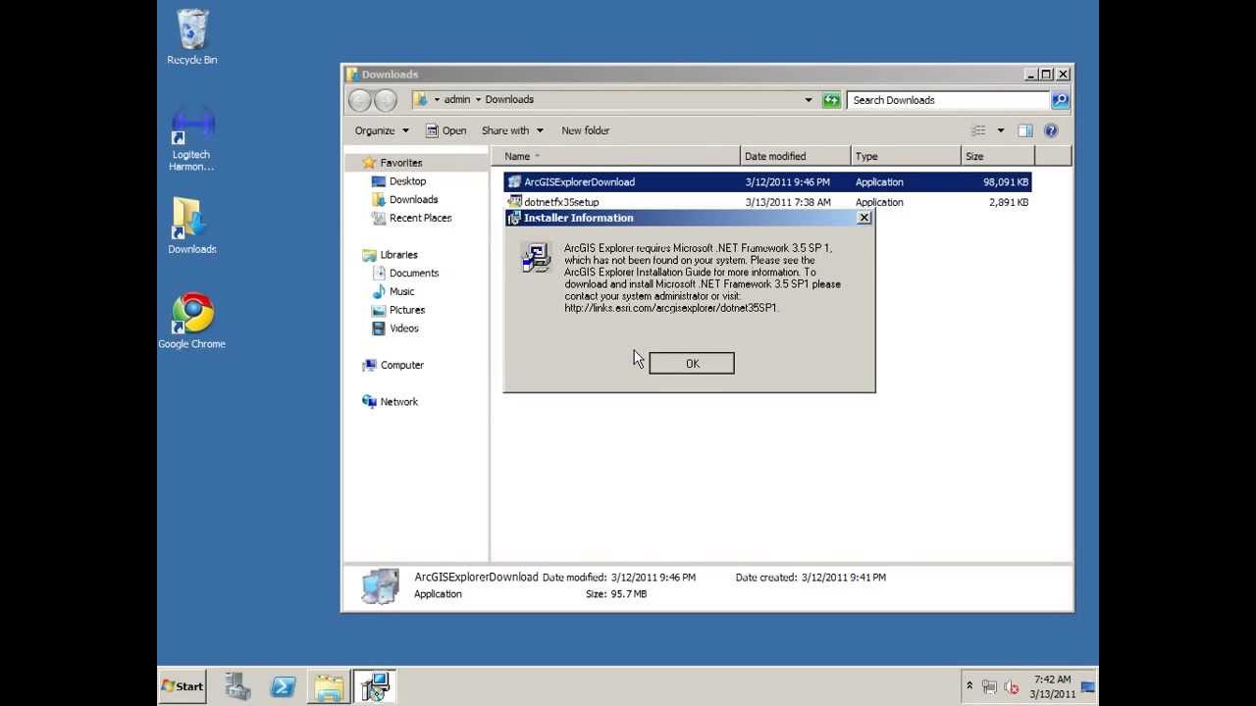Close the Installer Information dialog
This screenshot has width=1256, height=706.
point(863,218)
